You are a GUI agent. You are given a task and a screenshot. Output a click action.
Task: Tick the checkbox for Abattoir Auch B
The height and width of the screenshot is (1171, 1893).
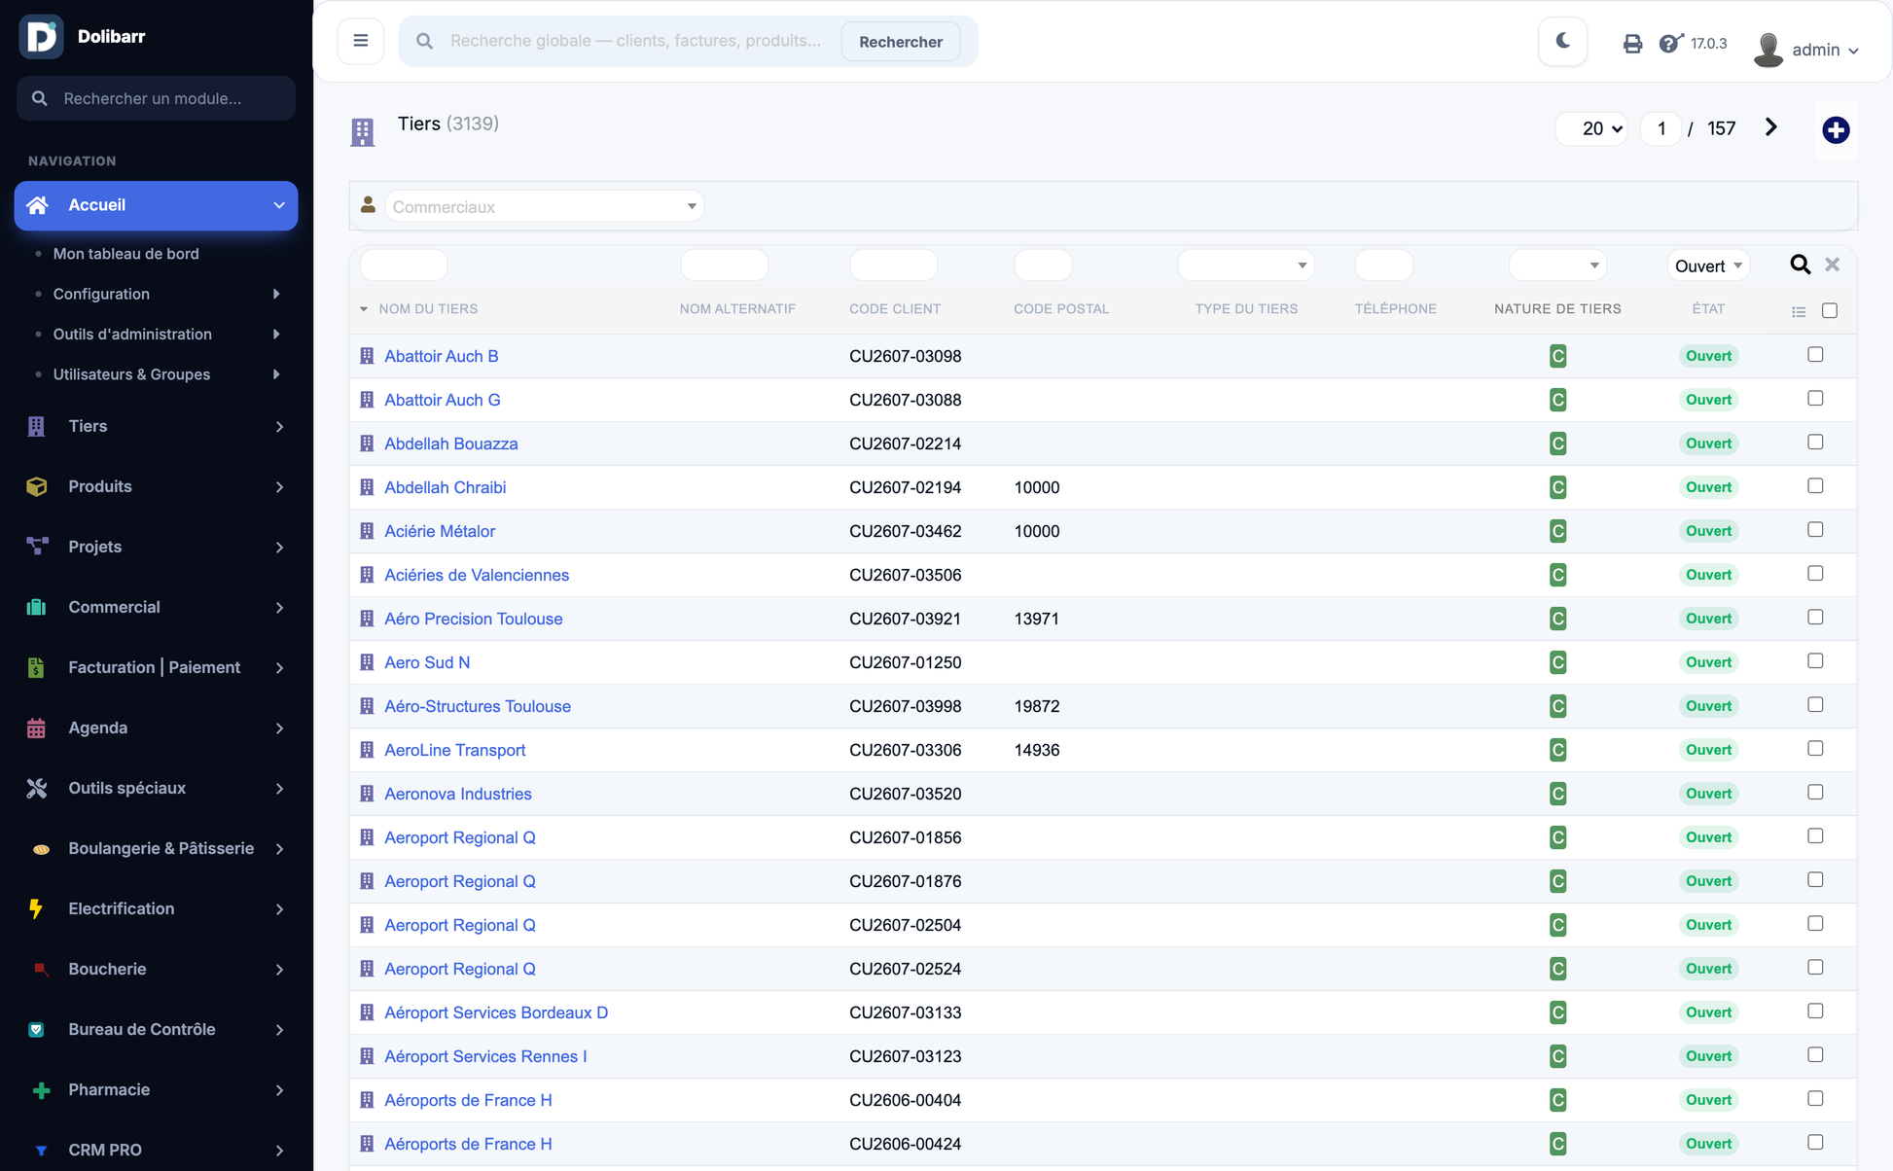point(1815,355)
